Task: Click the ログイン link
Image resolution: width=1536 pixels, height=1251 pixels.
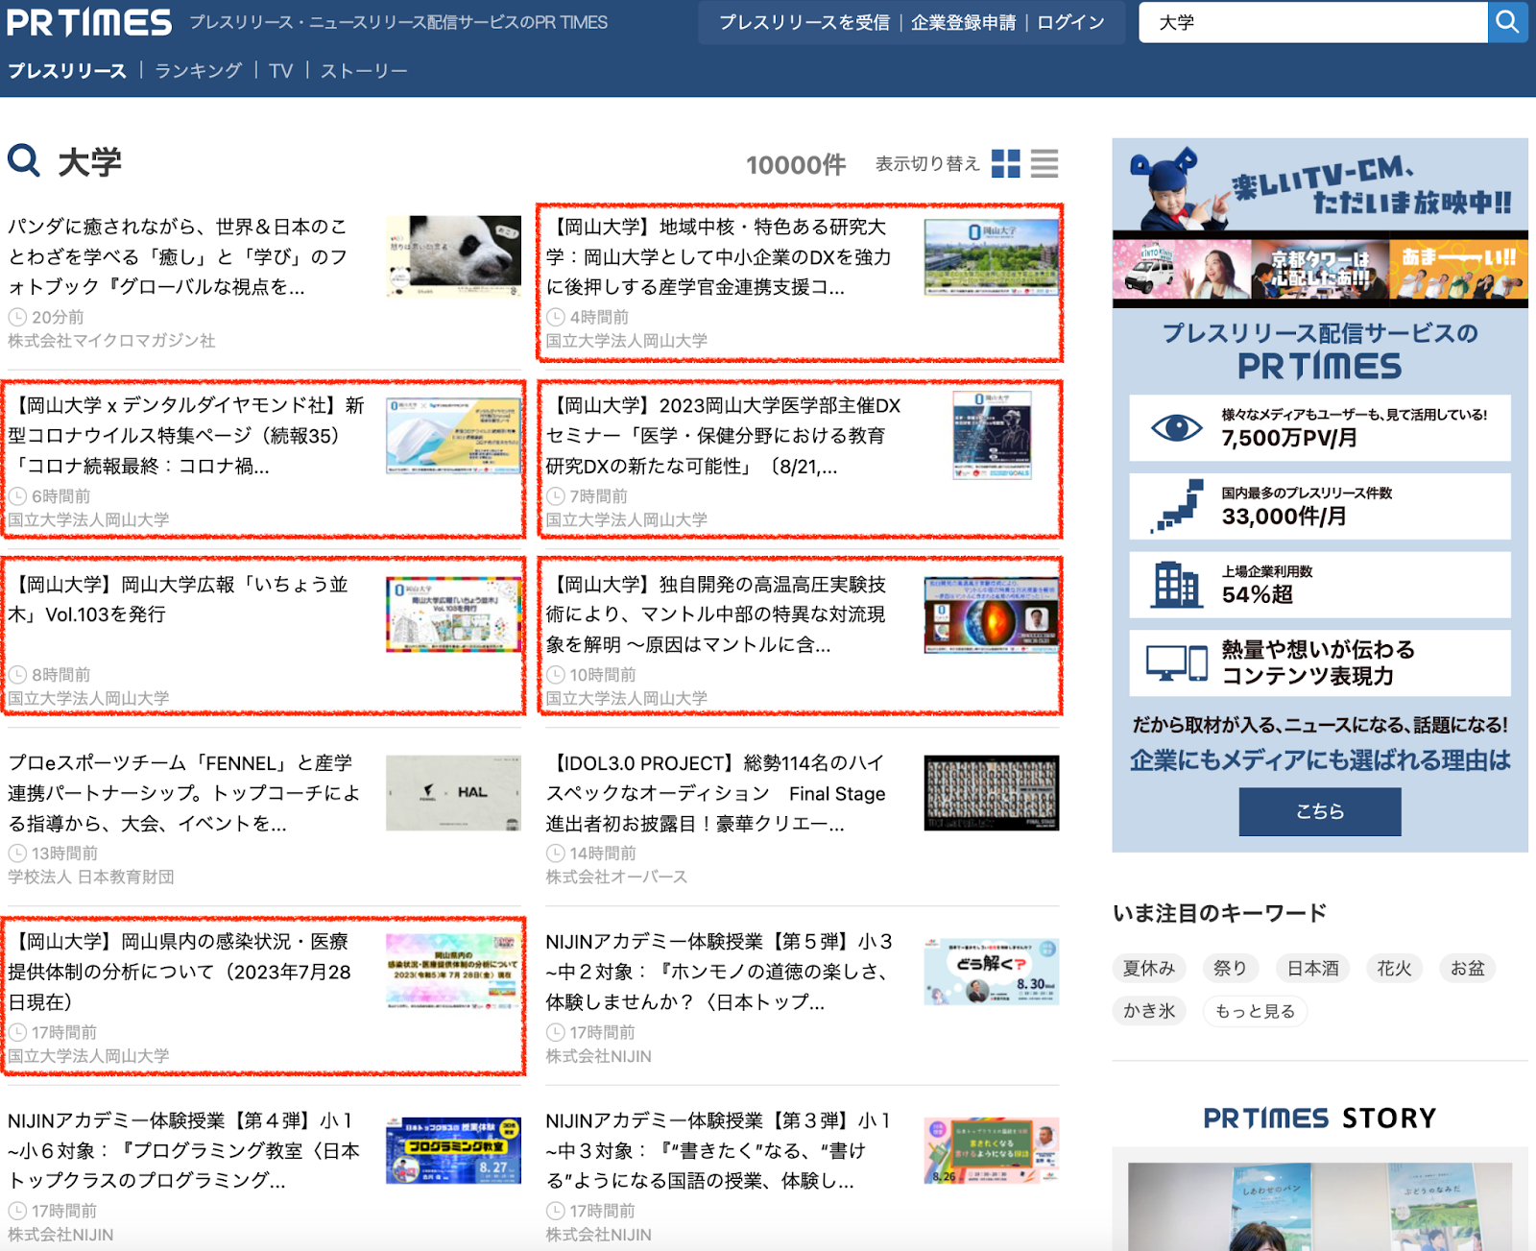Action: coord(1070,22)
